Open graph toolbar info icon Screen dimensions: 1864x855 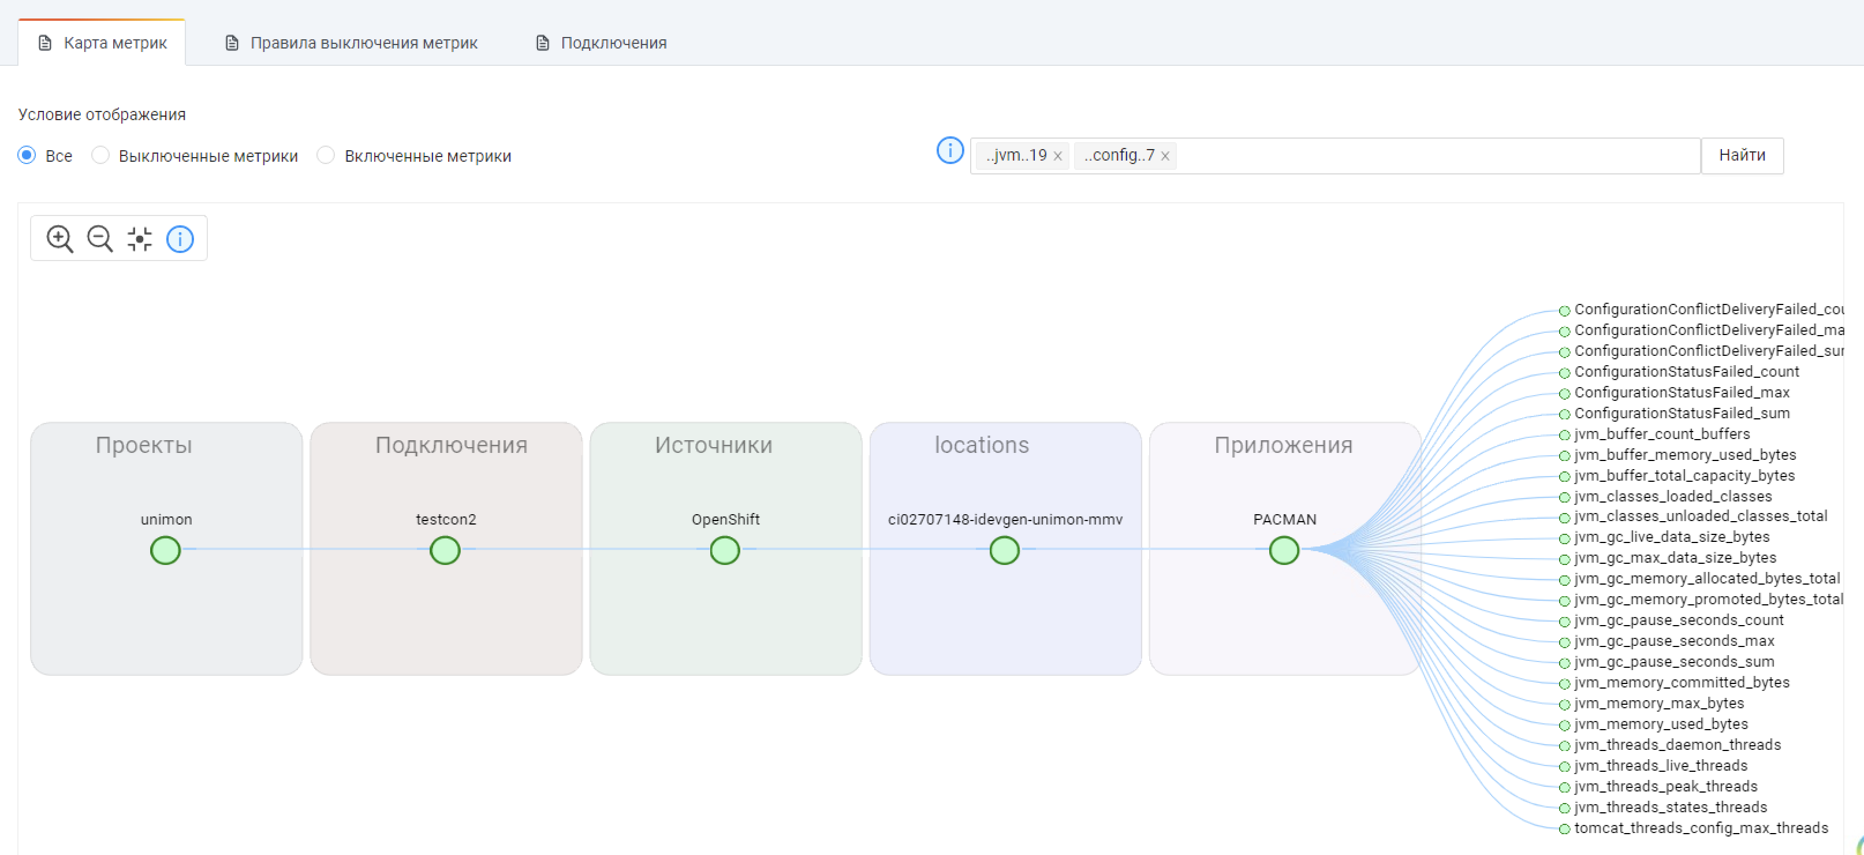tap(180, 239)
